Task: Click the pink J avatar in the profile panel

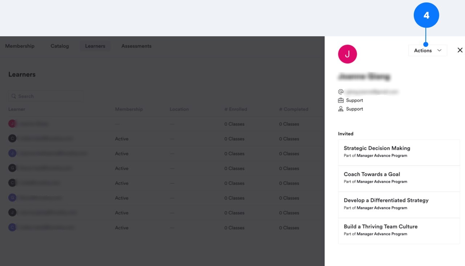Action: coord(347,54)
